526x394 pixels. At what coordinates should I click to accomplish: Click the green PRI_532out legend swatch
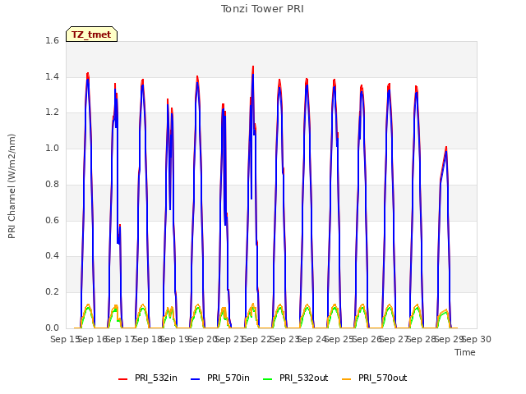tap(268, 379)
